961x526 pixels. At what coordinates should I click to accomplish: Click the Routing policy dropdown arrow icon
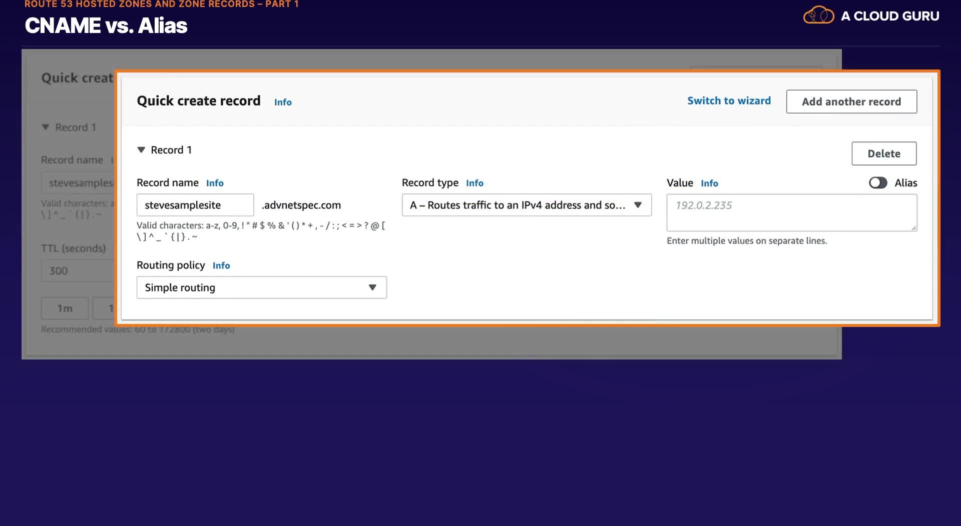(372, 287)
